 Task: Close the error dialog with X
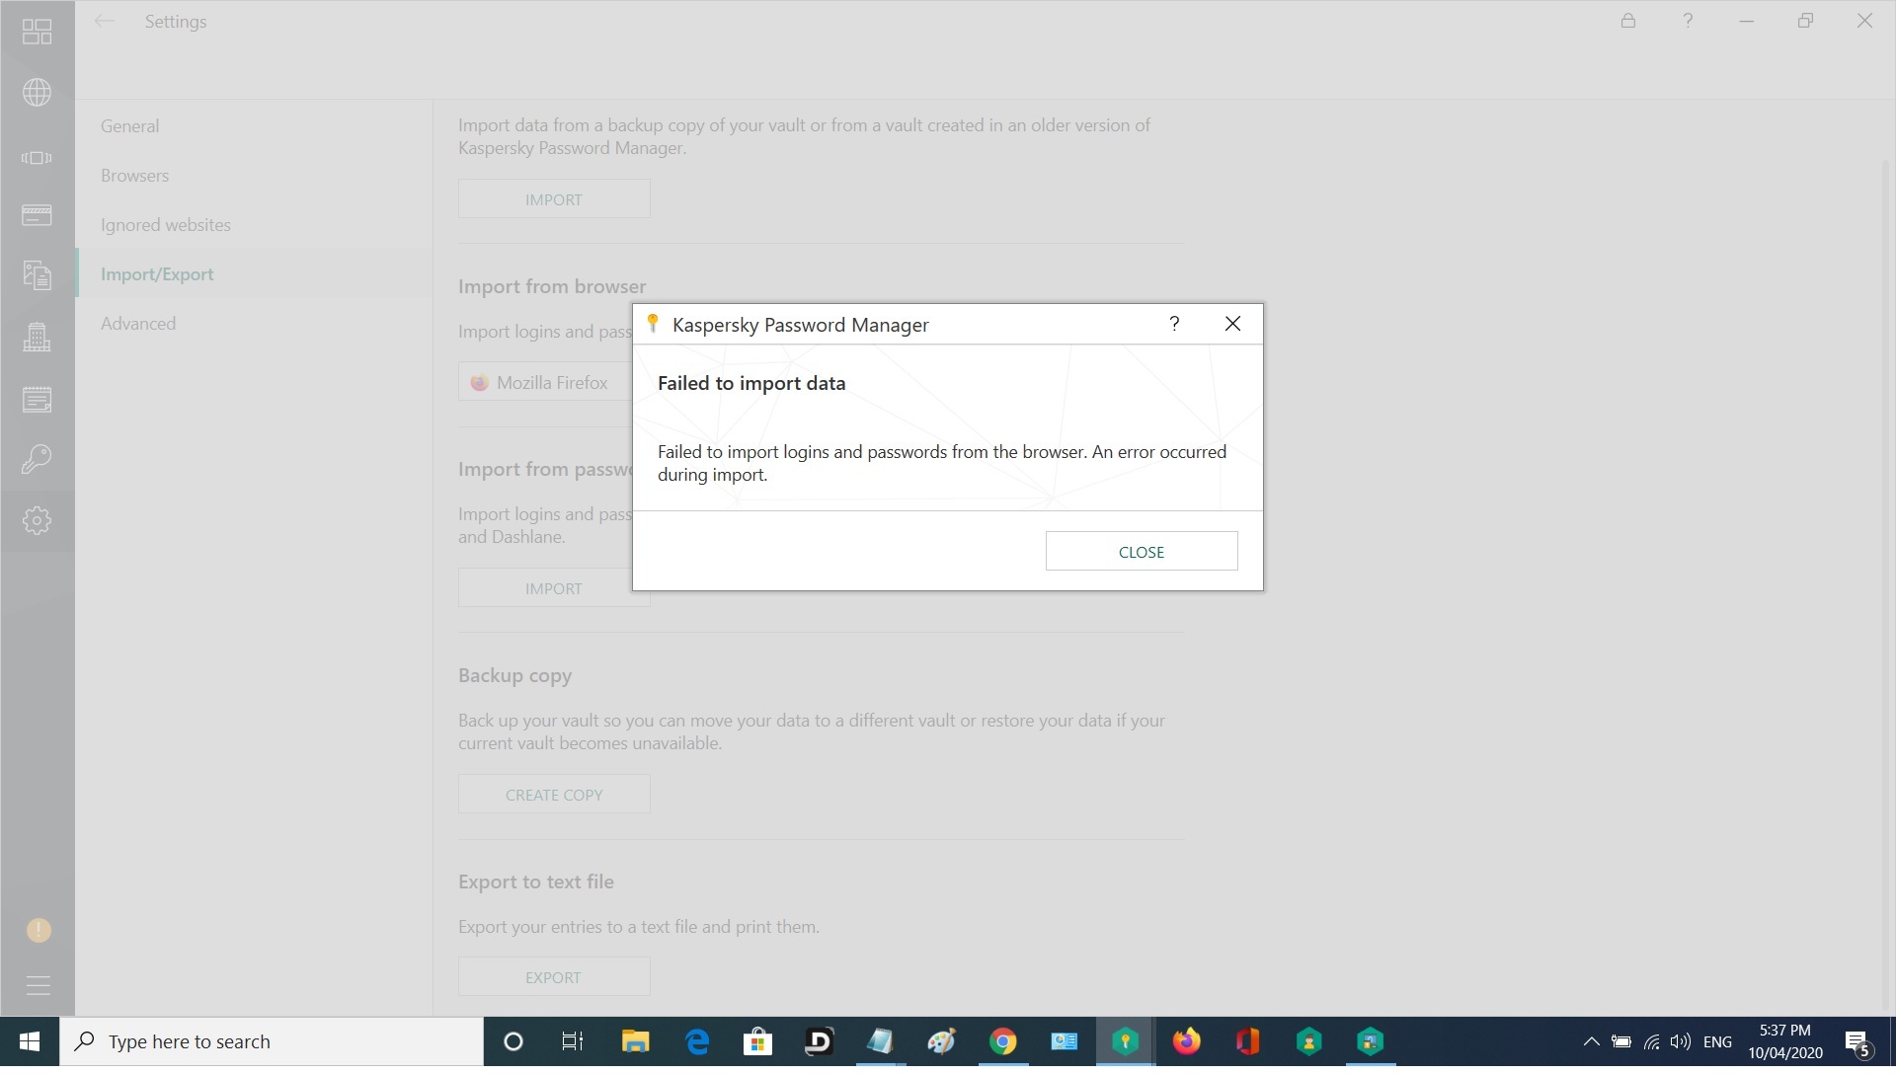coord(1232,324)
